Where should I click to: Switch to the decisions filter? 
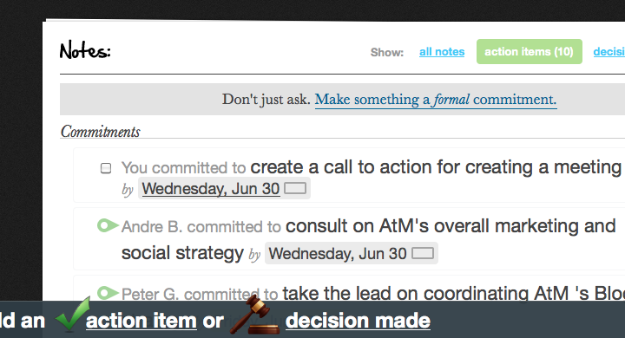click(609, 52)
